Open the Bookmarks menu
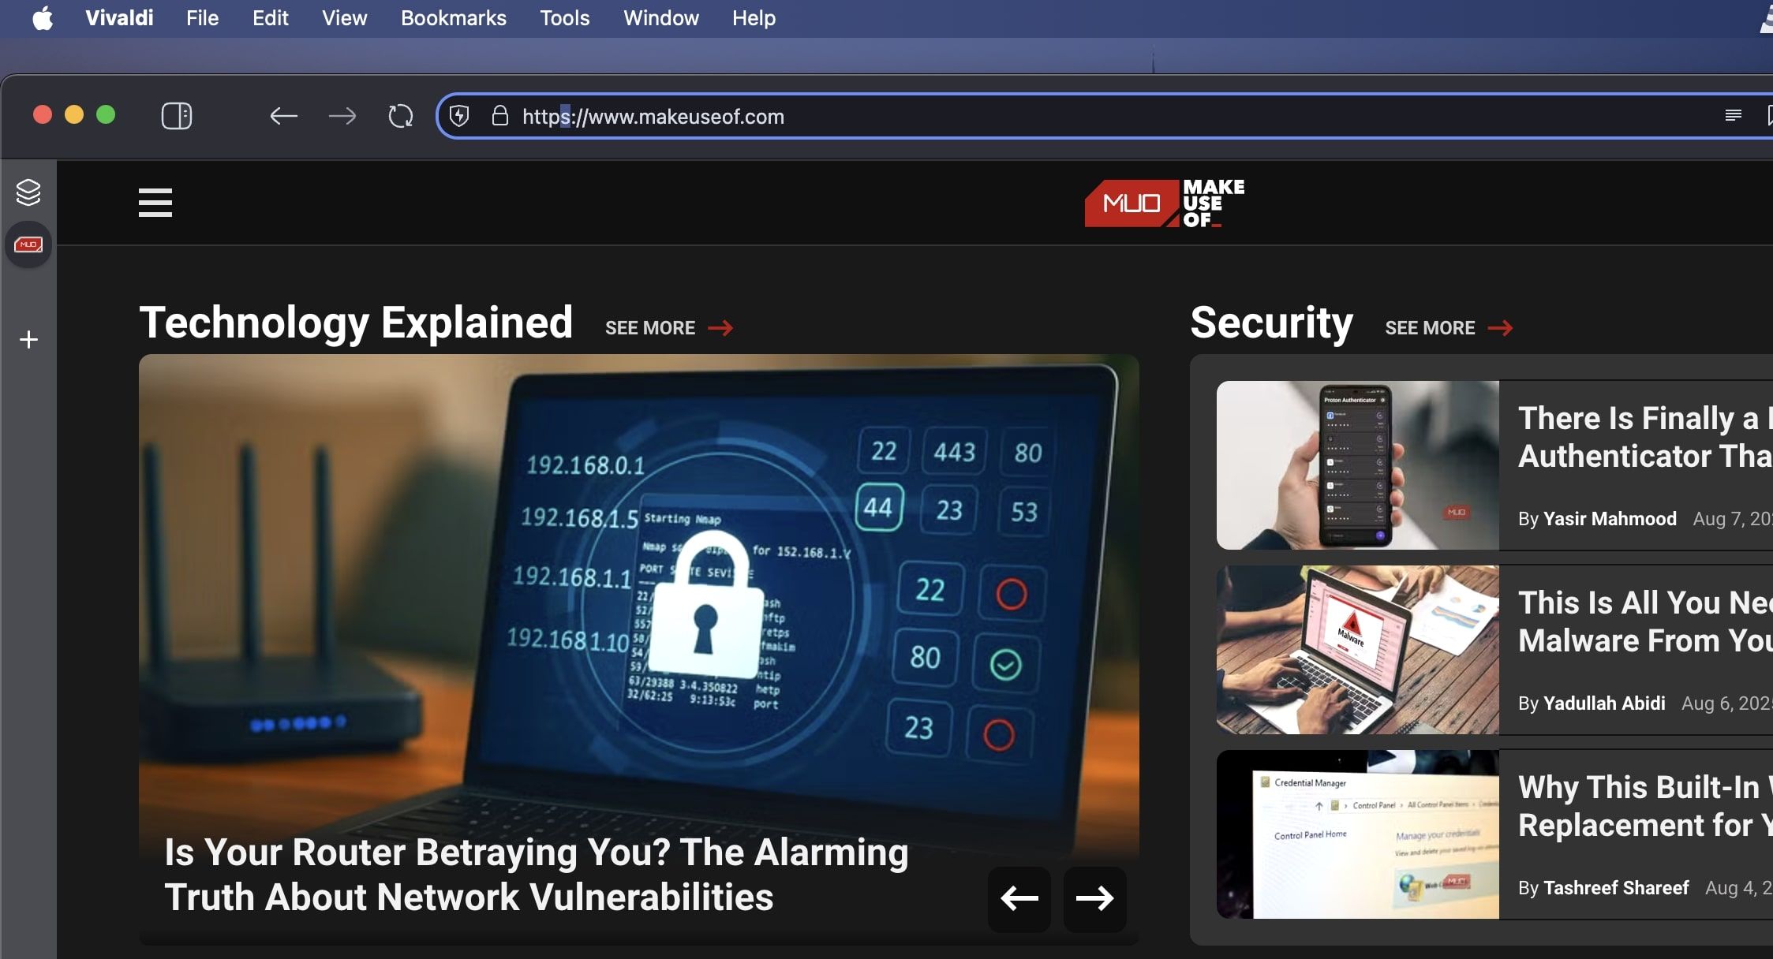This screenshot has height=959, width=1773. point(453,18)
